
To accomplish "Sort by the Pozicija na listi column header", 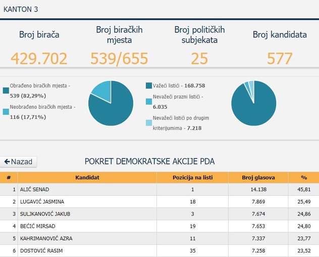I will [x=192, y=178].
